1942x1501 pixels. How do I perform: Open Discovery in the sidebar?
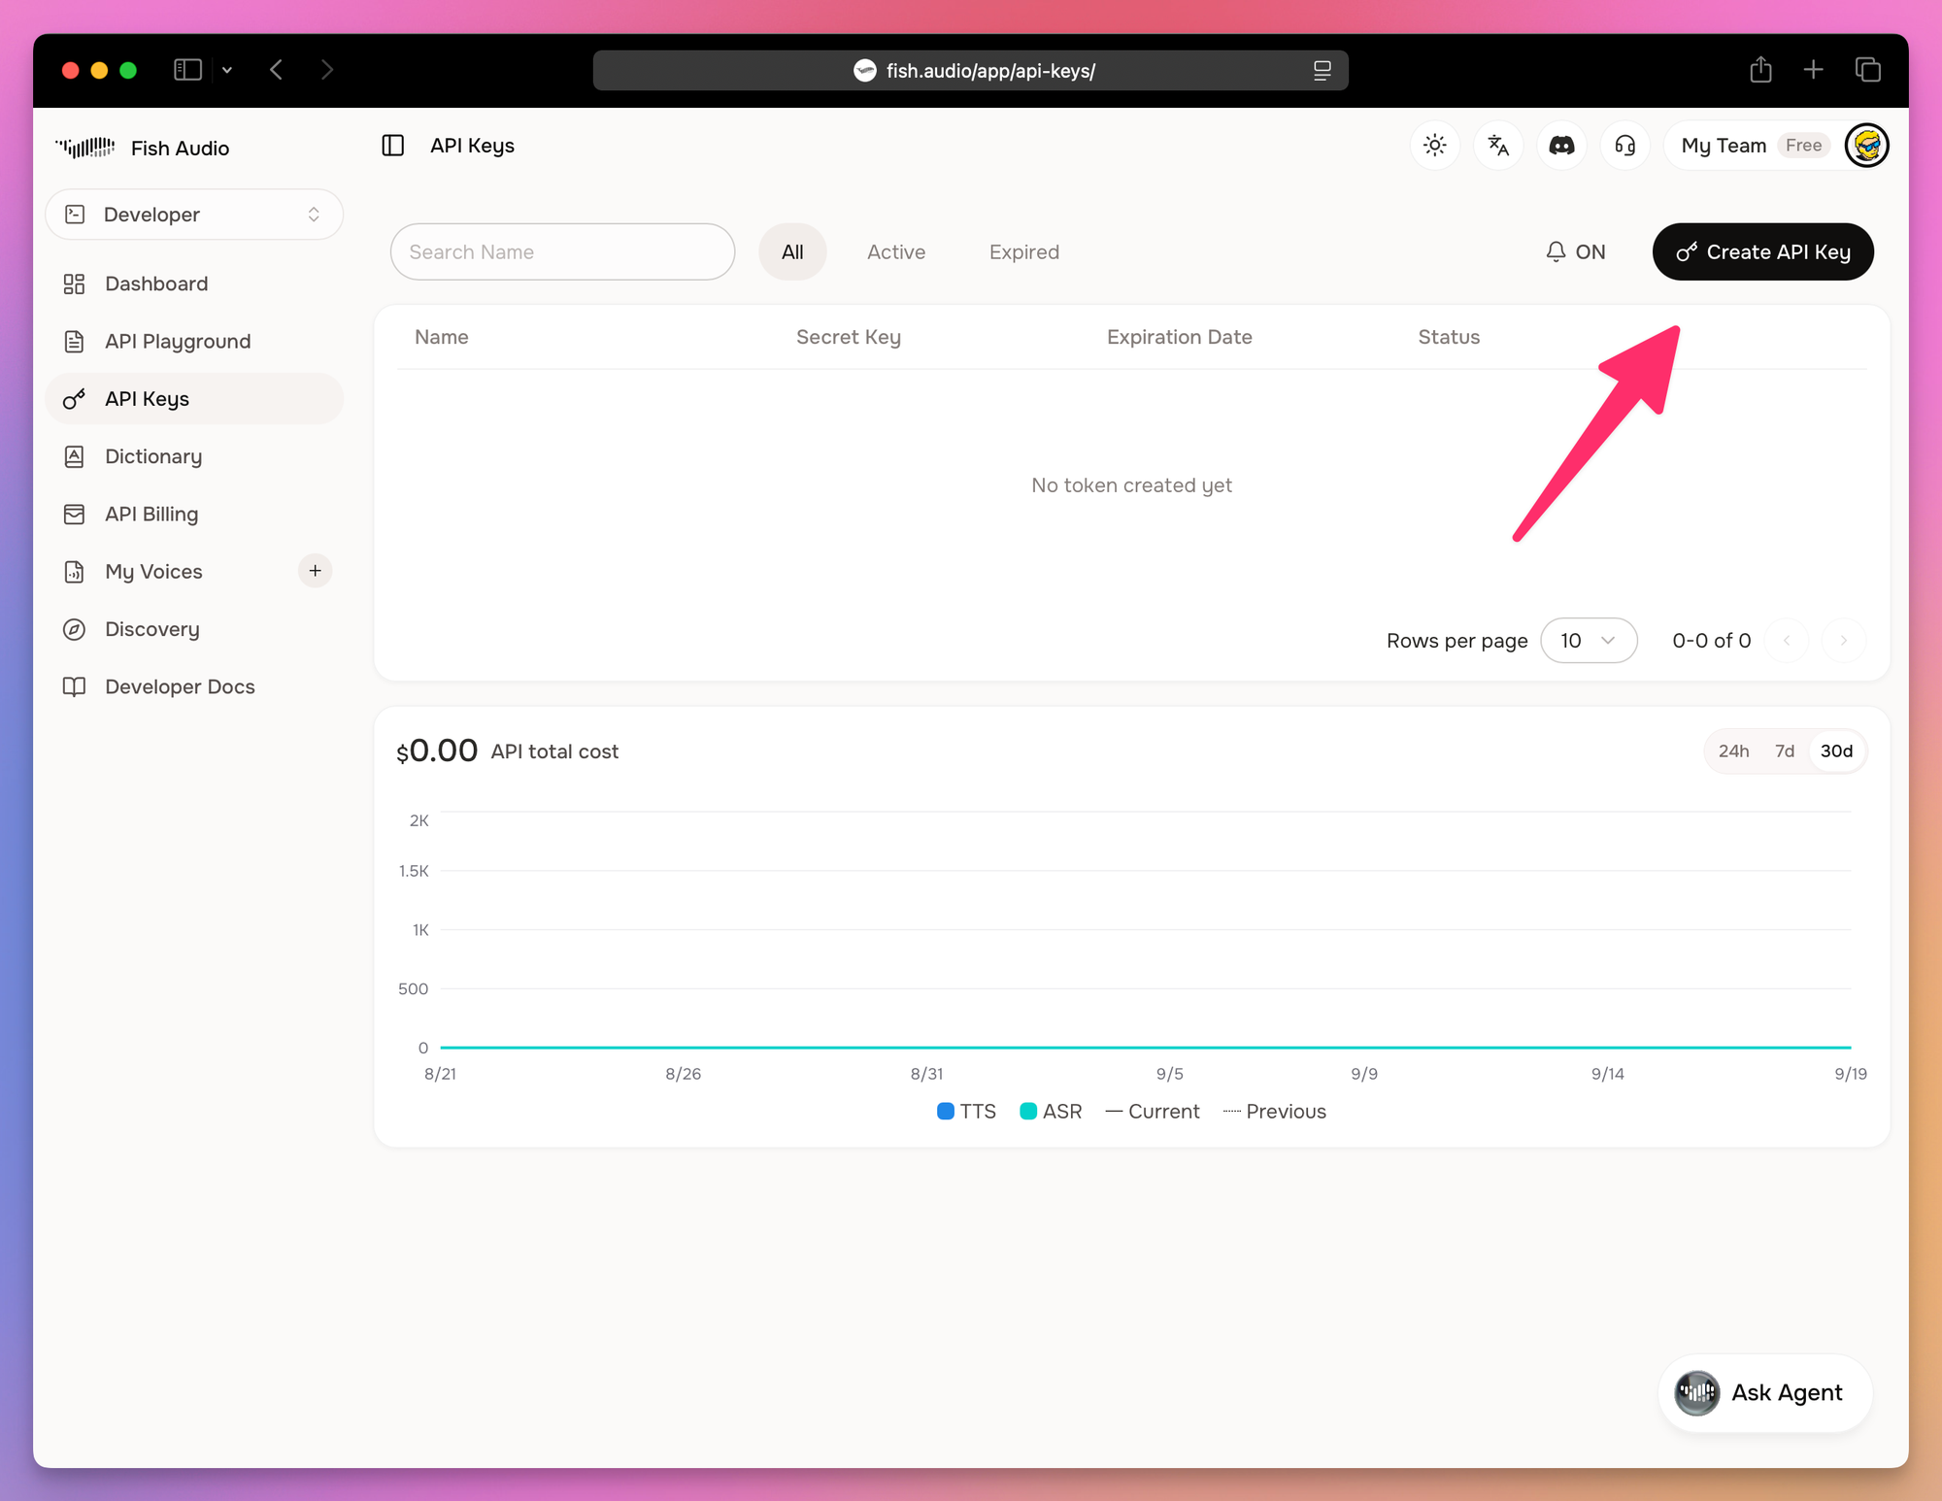[x=194, y=629]
